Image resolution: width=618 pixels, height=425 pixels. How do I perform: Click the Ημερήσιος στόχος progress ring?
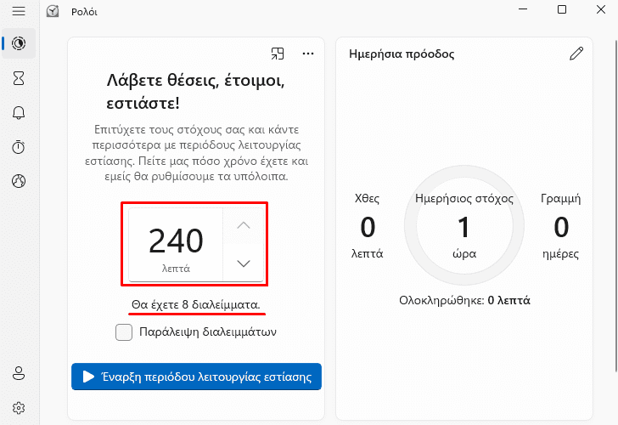pyautogui.click(x=464, y=225)
